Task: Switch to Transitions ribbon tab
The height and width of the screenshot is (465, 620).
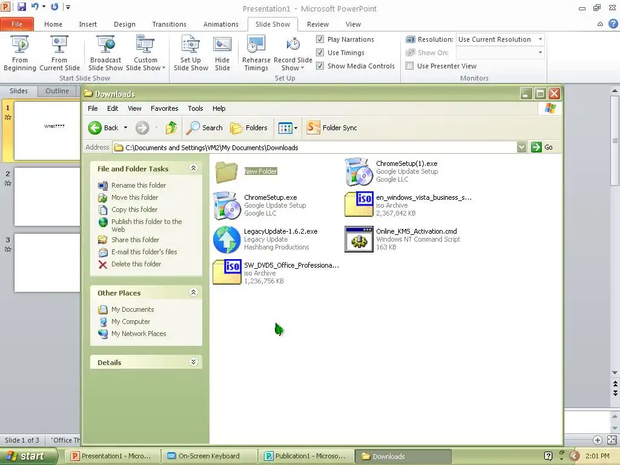Action: click(x=170, y=24)
